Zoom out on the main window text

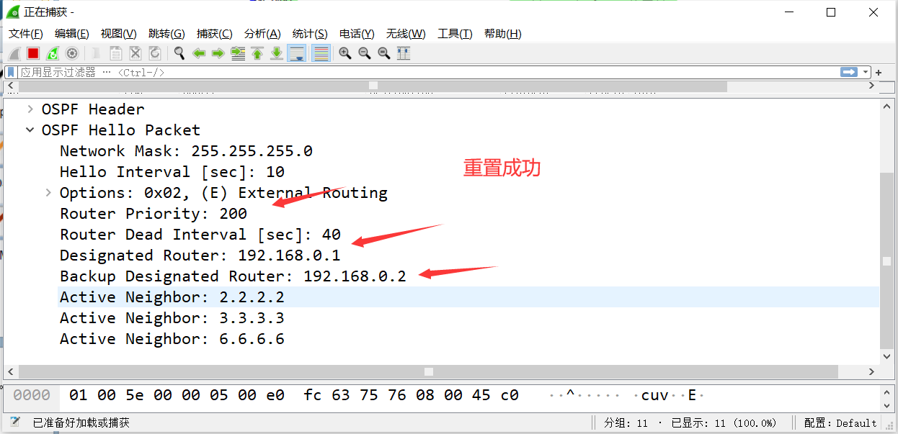pos(365,53)
